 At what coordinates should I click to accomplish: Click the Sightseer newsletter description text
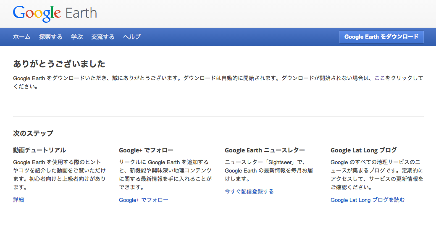tap(268, 170)
